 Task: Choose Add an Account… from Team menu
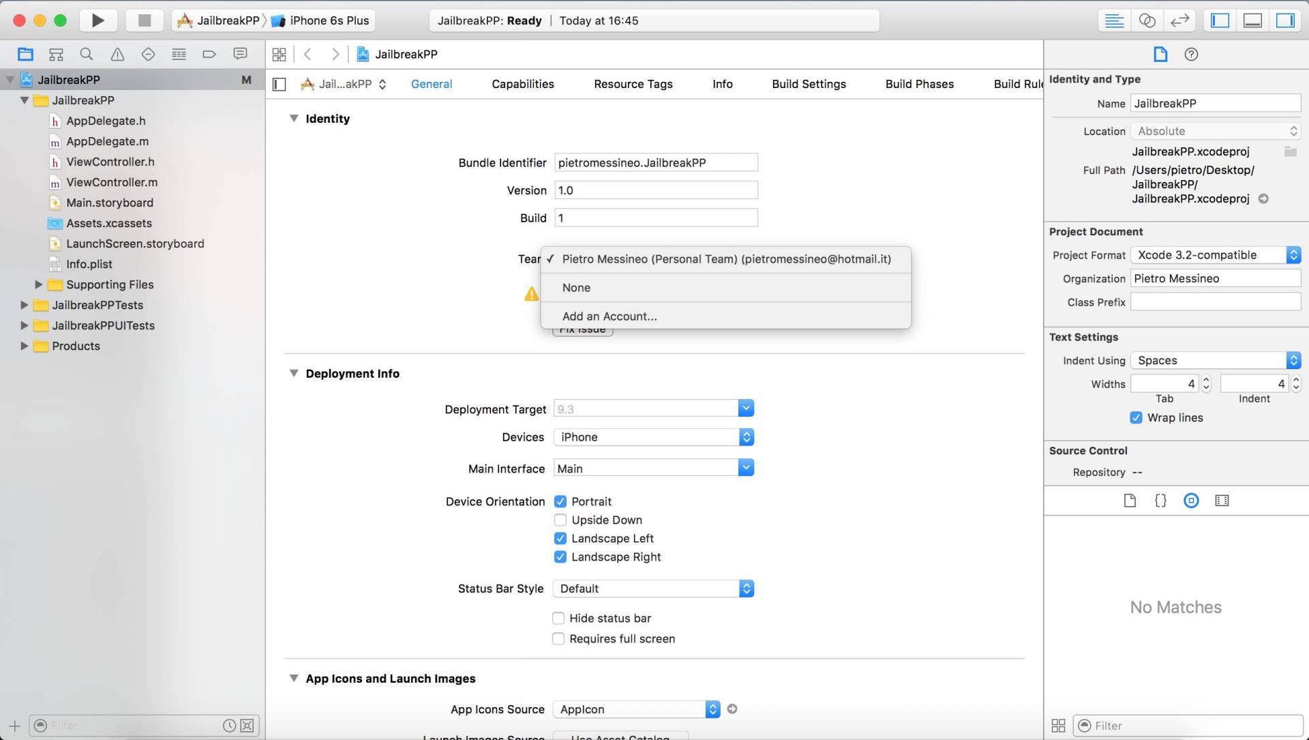(x=725, y=316)
